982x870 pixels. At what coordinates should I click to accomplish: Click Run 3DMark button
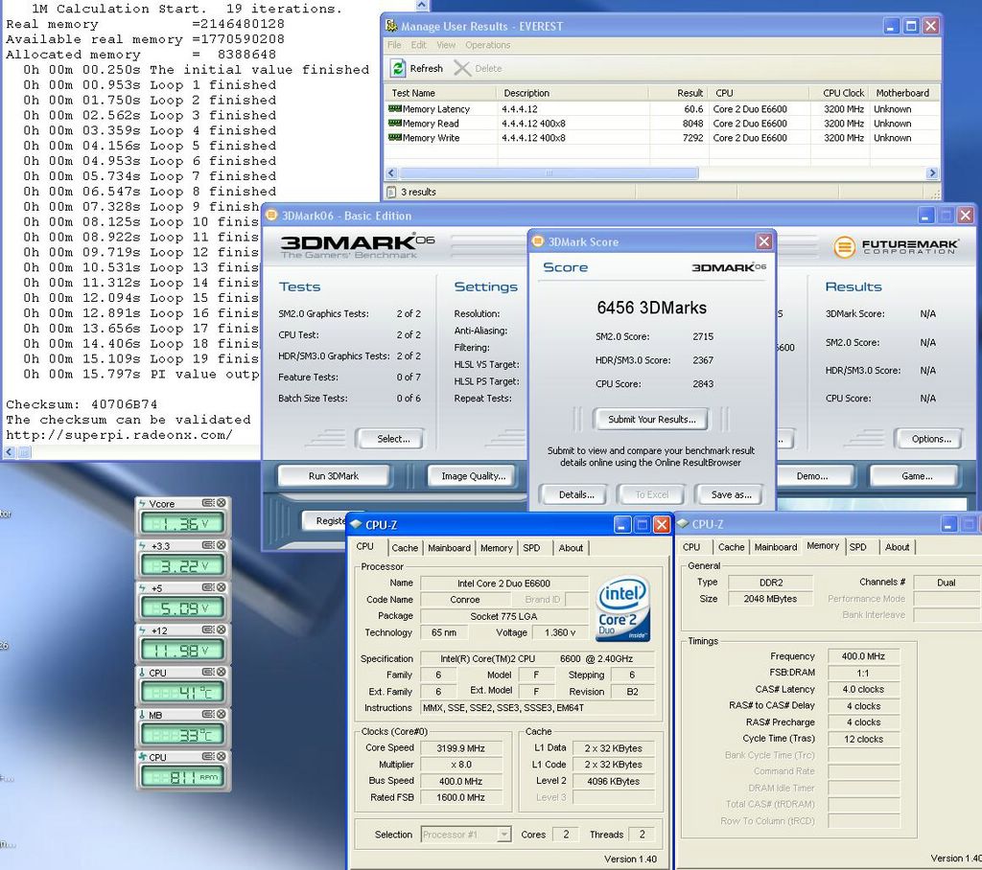tap(333, 475)
